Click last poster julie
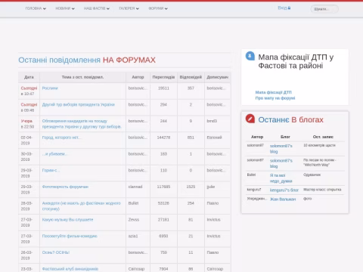The image size is (363, 272). (x=211, y=187)
